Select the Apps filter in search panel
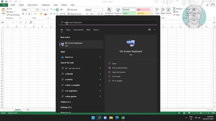The image size is (216, 121). click(x=68, y=30)
